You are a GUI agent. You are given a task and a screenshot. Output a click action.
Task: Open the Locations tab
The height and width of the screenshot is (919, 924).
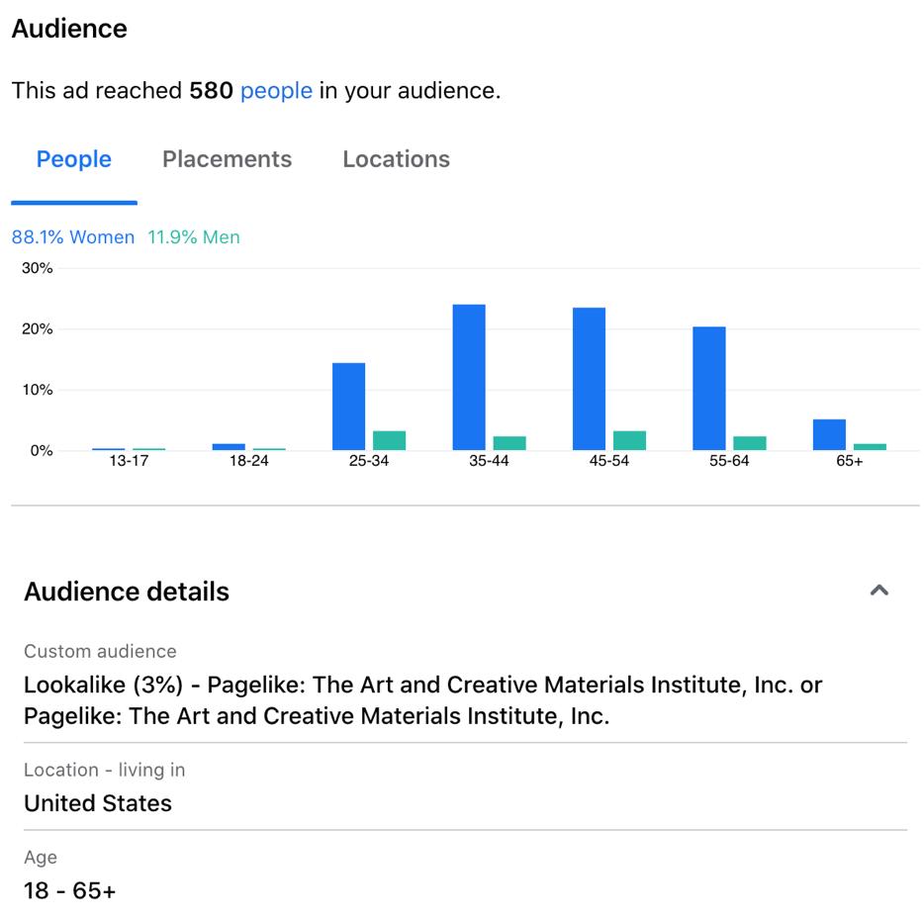click(x=396, y=159)
